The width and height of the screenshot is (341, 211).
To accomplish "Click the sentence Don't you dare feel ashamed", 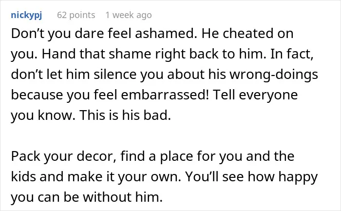I will point(104,34).
